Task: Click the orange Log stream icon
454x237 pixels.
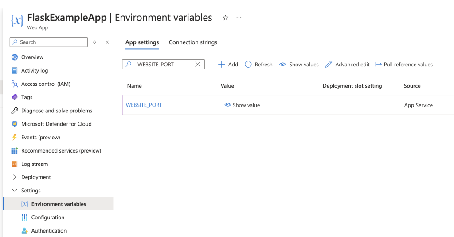Action: [x=15, y=164]
